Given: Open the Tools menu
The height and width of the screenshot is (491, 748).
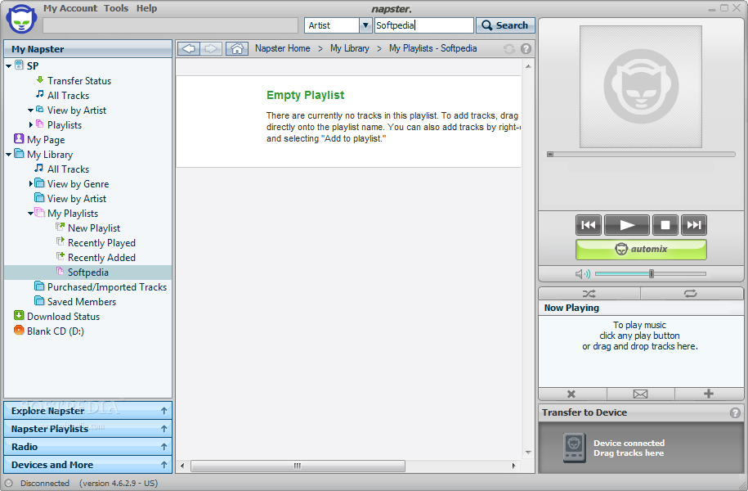Looking at the screenshot, I should coord(116,8).
